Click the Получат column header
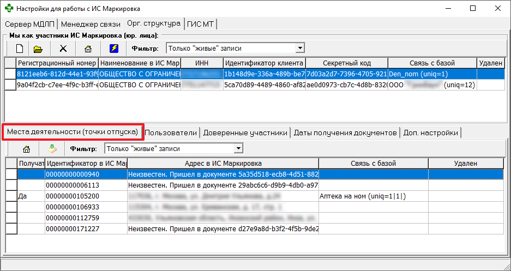511x271 pixels. (x=31, y=164)
